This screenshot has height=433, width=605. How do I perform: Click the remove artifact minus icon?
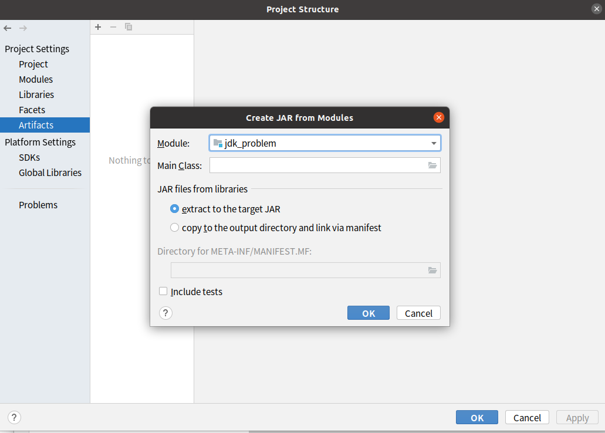coord(113,27)
